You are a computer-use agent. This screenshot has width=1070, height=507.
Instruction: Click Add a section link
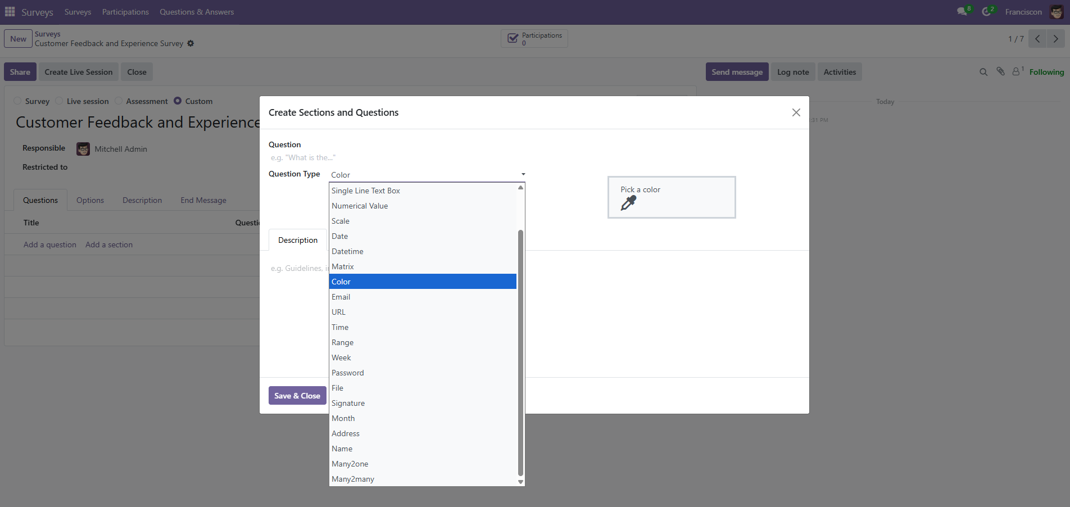pyautogui.click(x=109, y=245)
